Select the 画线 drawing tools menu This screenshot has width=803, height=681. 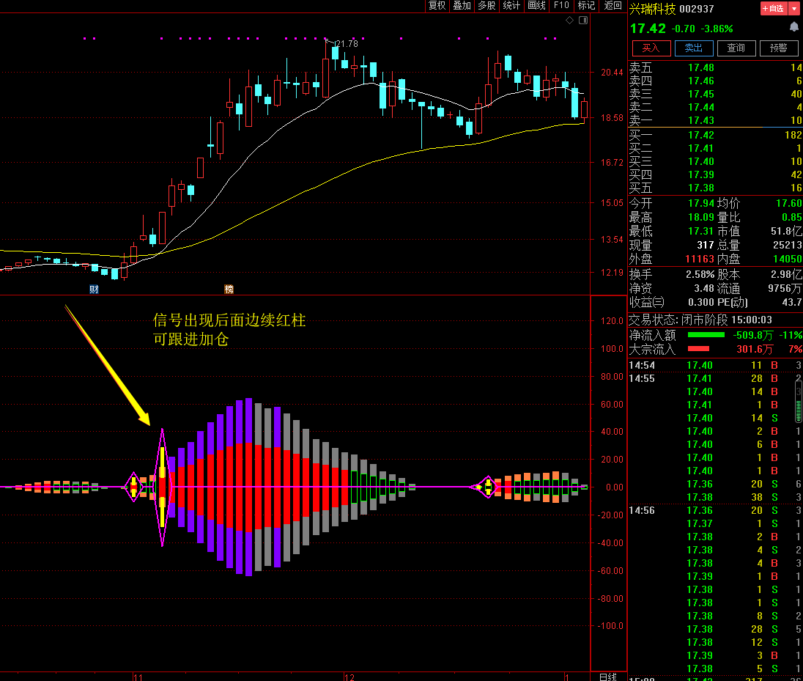[536, 6]
